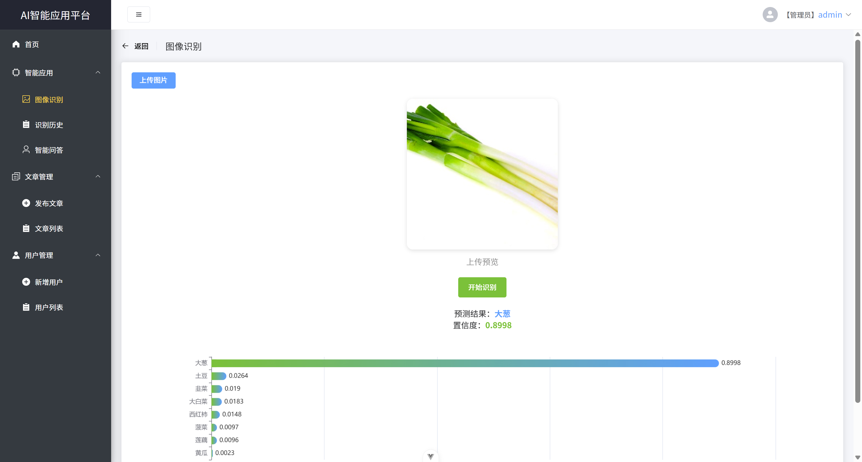Click the clipboard icon next to 识别历史
The width and height of the screenshot is (862, 462).
(26, 124)
